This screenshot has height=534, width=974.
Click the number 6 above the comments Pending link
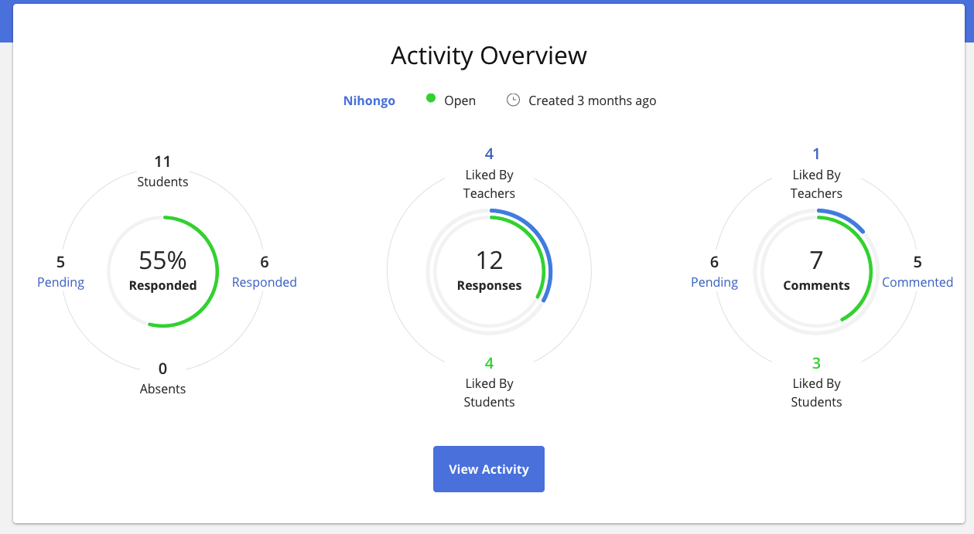tap(714, 262)
